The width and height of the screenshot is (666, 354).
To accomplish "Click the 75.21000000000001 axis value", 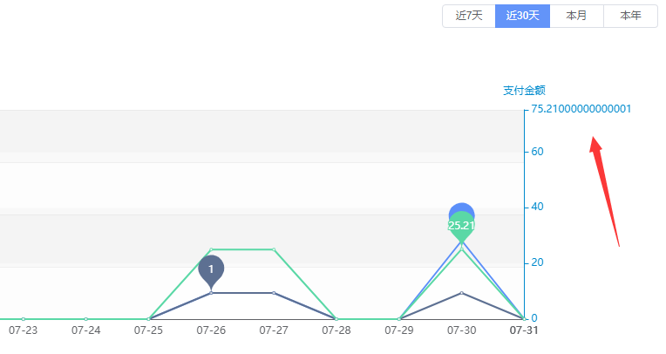I will pos(581,109).
